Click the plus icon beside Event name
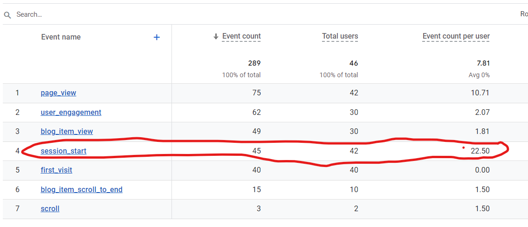Image resolution: width=528 pixels, height=227 pixels. pyautogui.click(x=157, y=37)
